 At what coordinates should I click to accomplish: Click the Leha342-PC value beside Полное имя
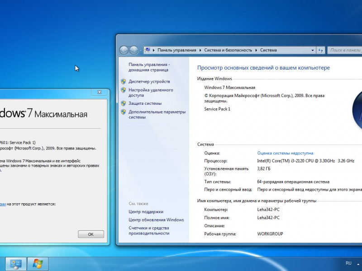point(268,218)
